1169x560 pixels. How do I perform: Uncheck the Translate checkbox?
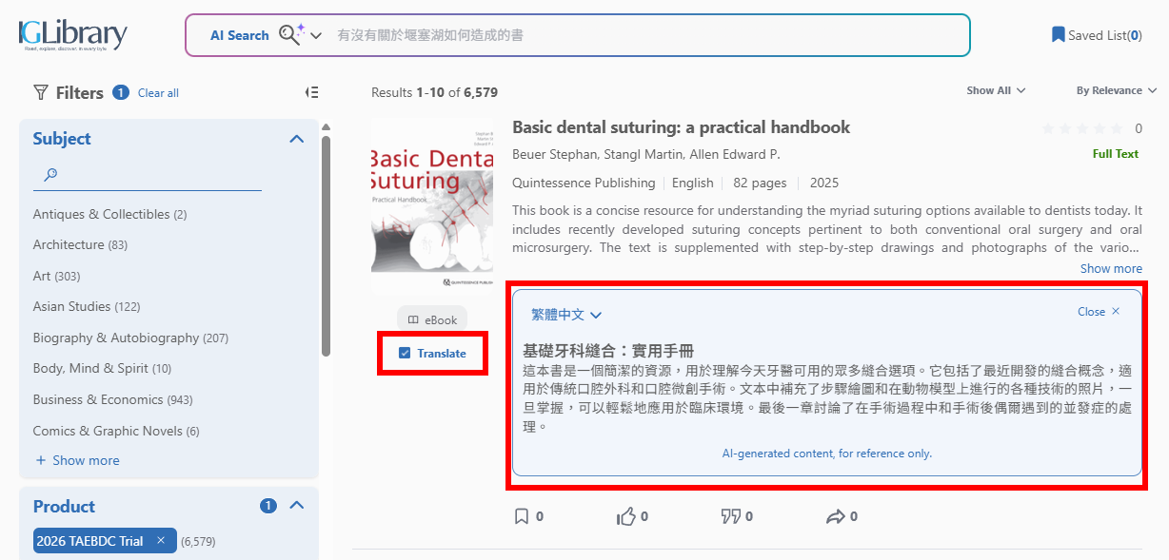pos(405,354)
